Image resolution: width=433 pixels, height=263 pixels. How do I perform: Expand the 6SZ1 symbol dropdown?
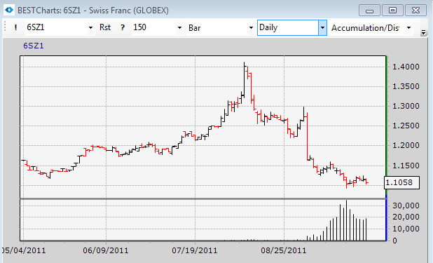tap(90, 27)
